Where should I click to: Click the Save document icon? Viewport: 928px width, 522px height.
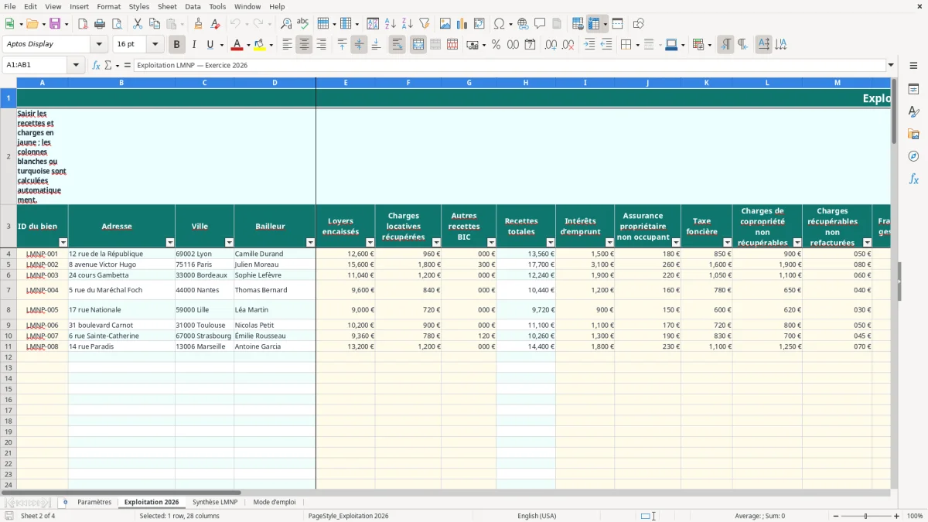coord(55,24)
